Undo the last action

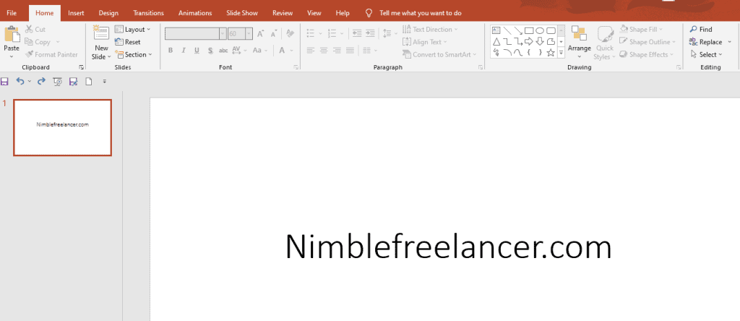[x=20, y=82]
